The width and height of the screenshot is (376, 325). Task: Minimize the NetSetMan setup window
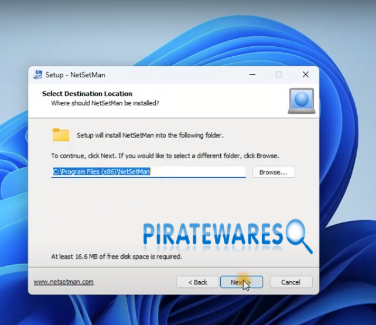click(x=252, y=75)
